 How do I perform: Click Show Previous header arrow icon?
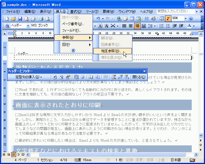click(120, 77)
